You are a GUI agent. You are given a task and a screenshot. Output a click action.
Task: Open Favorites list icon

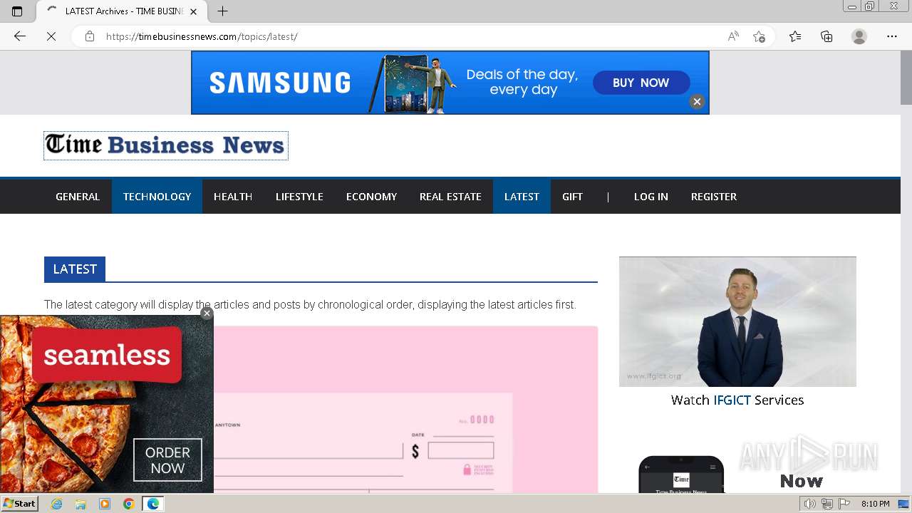click(795, 36)
